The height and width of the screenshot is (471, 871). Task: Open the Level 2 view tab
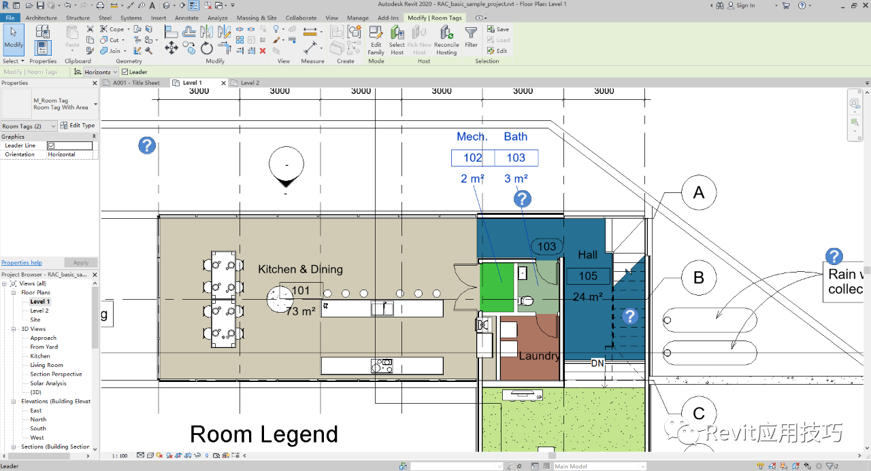(250, 83)
